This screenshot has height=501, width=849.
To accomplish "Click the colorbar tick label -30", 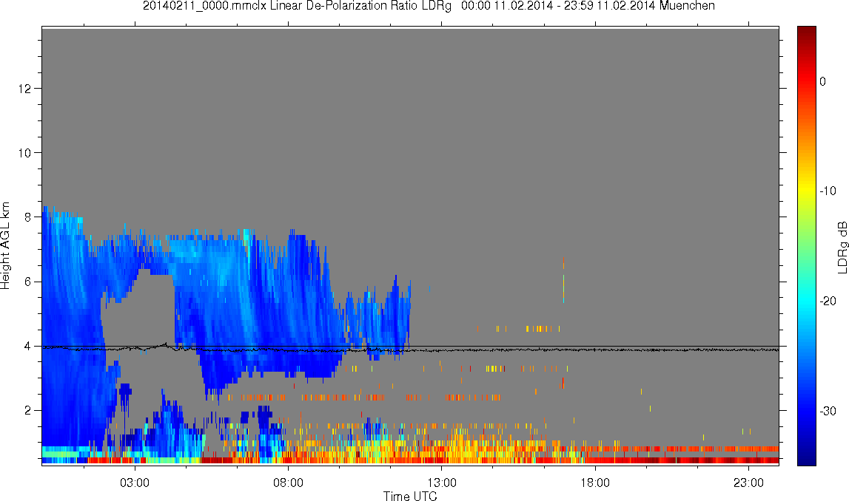I will click(828, 412).
